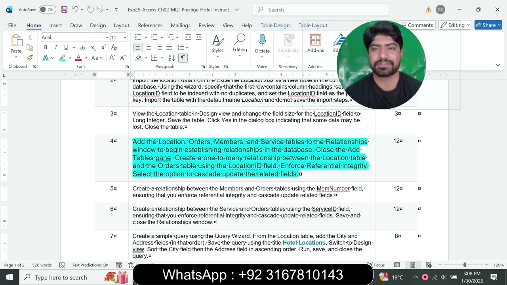Click the 526 words count

42,265
